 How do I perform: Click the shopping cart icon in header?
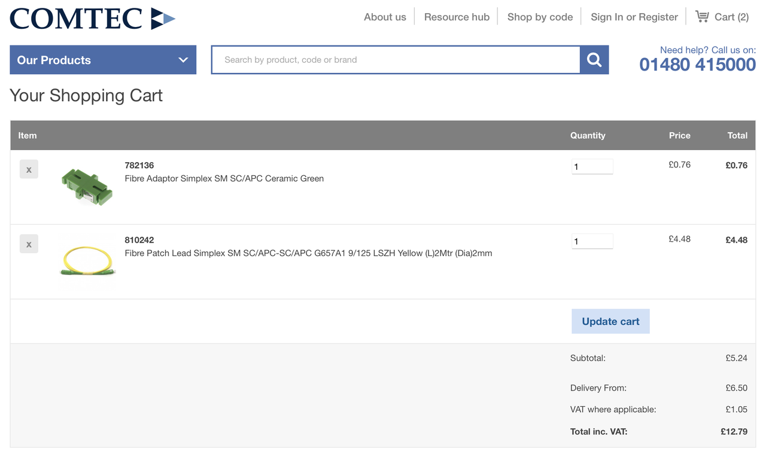[702, 17]
